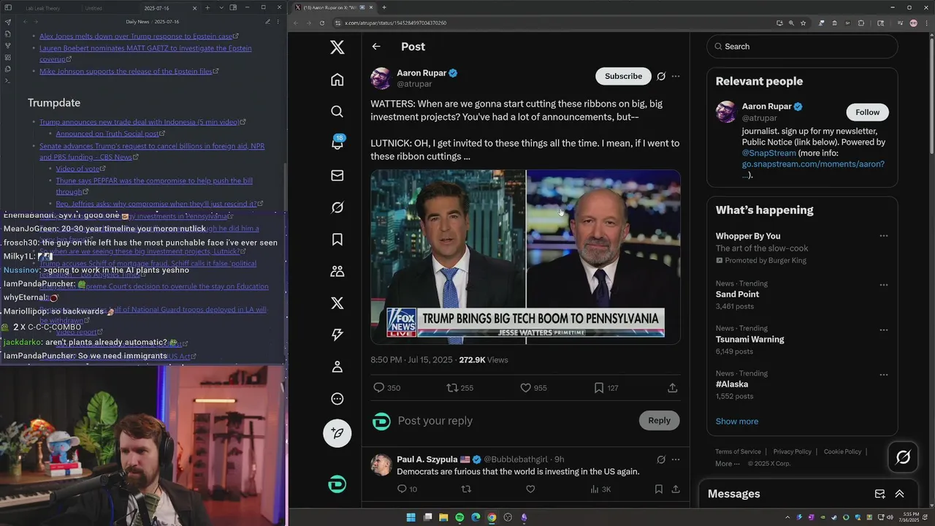Screen dimensions: 935x526
Task: Open more options on Aaron Rupar post
Action: pos(676,76)
